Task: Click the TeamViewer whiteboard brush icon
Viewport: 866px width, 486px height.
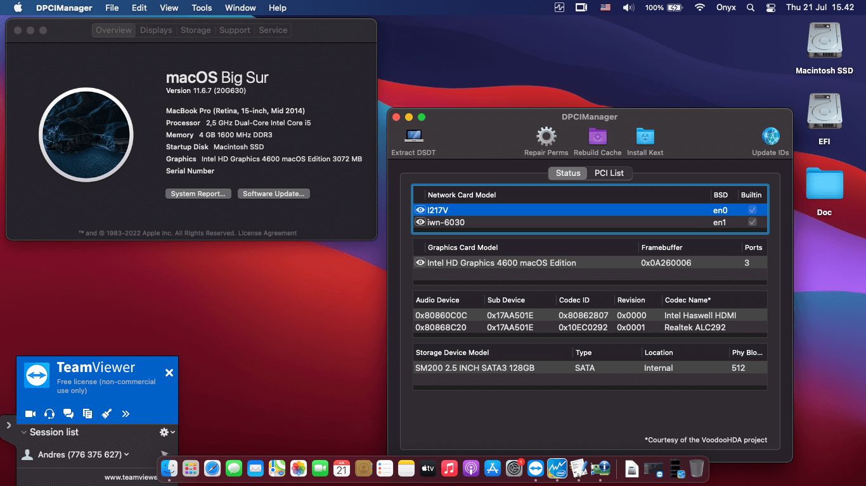Action: pyautogui.click(x=107, y=414)
